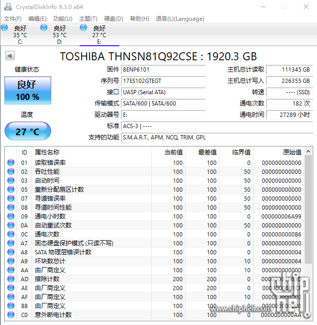Open the 文件(F) menu
Viewport: 317px width, 325px height.
click(x=13, y=19)
